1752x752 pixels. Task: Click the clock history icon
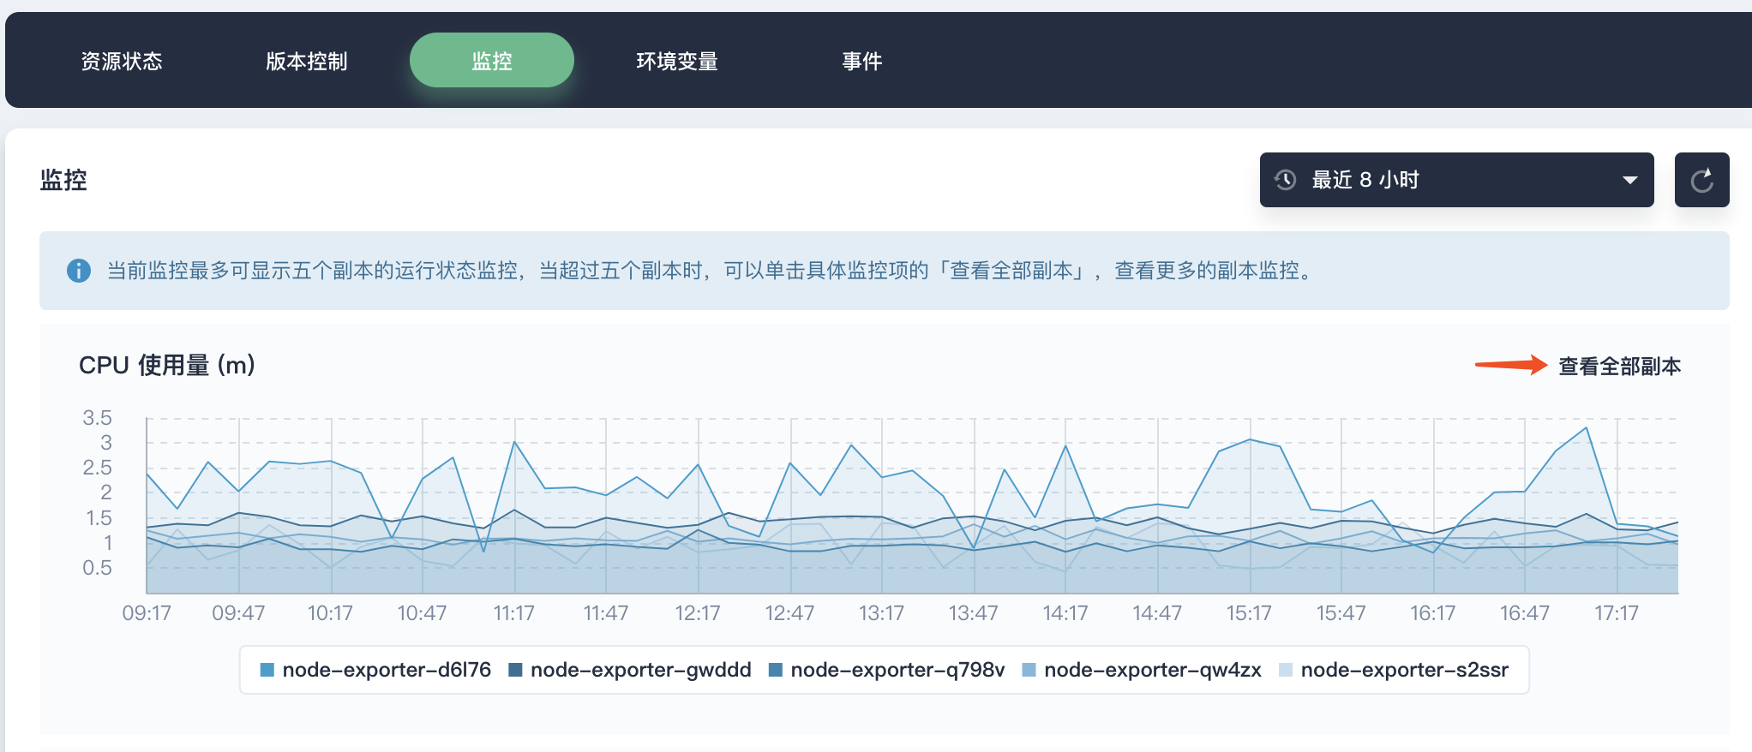[1285, 180]
